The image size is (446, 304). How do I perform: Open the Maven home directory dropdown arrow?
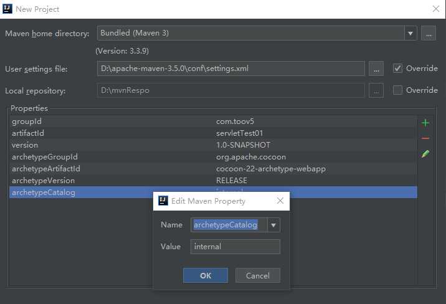click(410, 33)
